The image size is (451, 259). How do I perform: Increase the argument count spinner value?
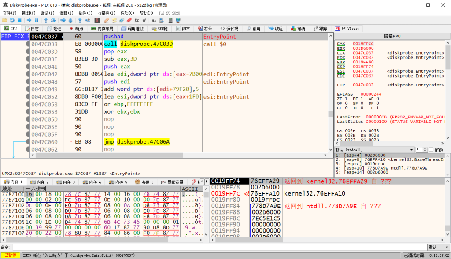[x=425, y=148]
